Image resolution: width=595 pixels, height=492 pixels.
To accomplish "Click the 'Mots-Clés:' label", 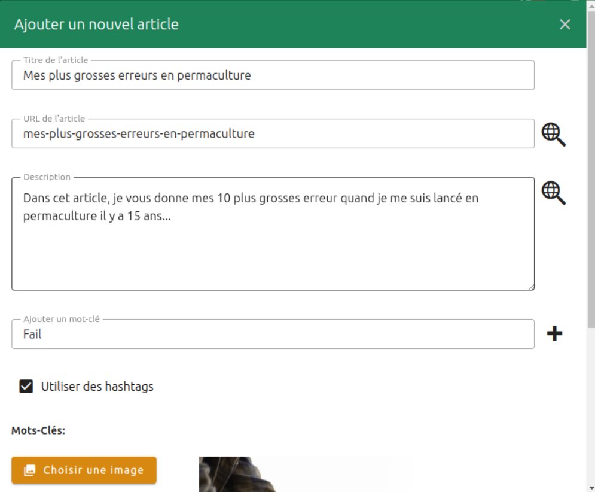I will click(38, 430).
